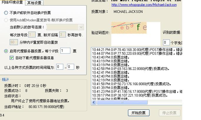Switch to the 网络环境设置 tab
The height and width of the screenshot is (120, 201).
(12, 3)
